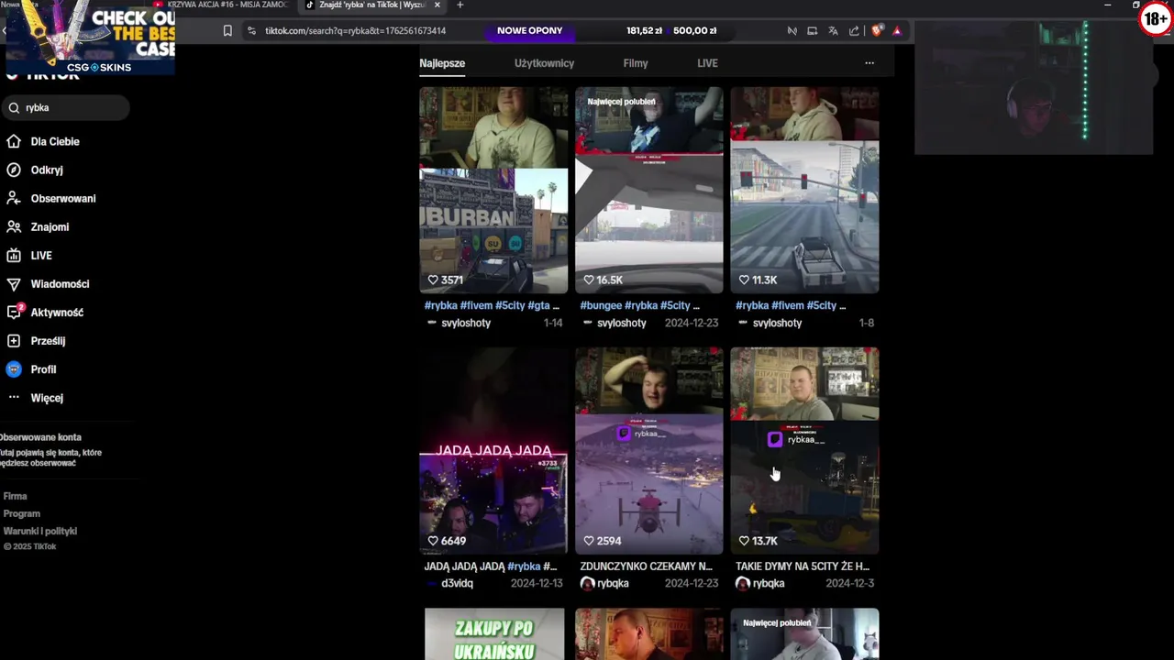
Task: Click caption 'TAKIE DYMY NA 5CITY ŻE H...'
Action: (803, 566)
